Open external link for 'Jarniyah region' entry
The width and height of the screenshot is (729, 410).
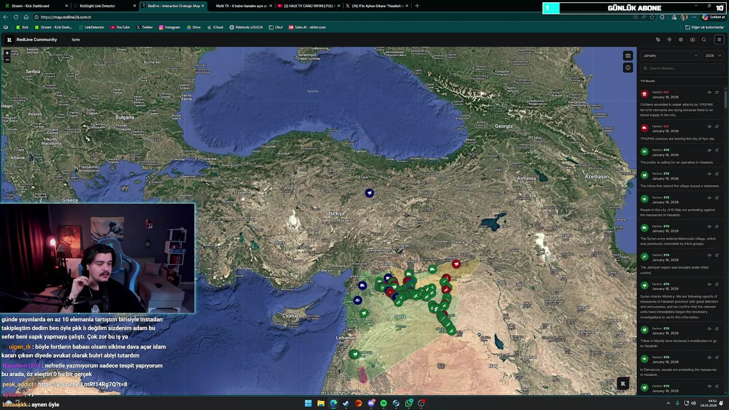716,256
